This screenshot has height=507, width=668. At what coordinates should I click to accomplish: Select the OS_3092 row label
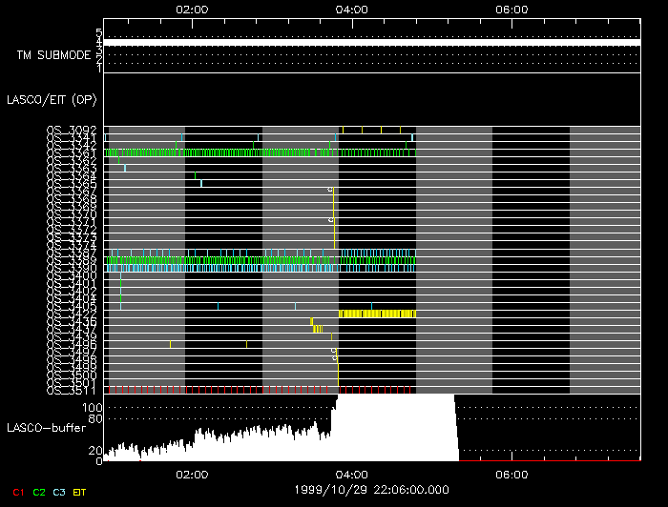72,130
